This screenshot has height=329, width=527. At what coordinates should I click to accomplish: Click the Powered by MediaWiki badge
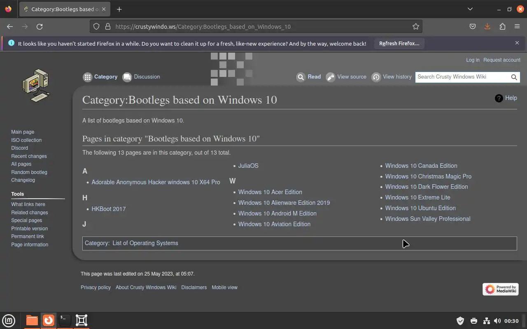(x=500, y=289)
